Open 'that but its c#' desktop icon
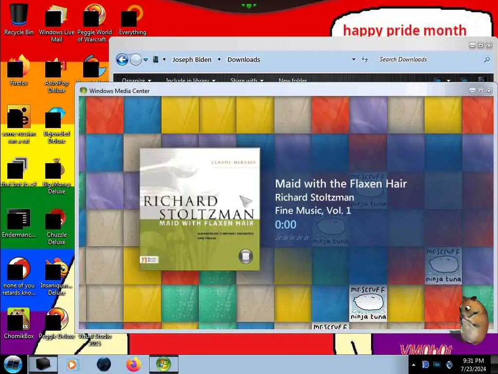 tap(19, 171)
